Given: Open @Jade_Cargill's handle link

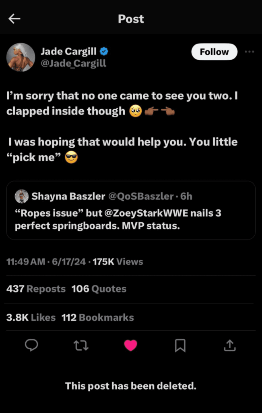Looking at the screenshot, I should coord(74,63).
